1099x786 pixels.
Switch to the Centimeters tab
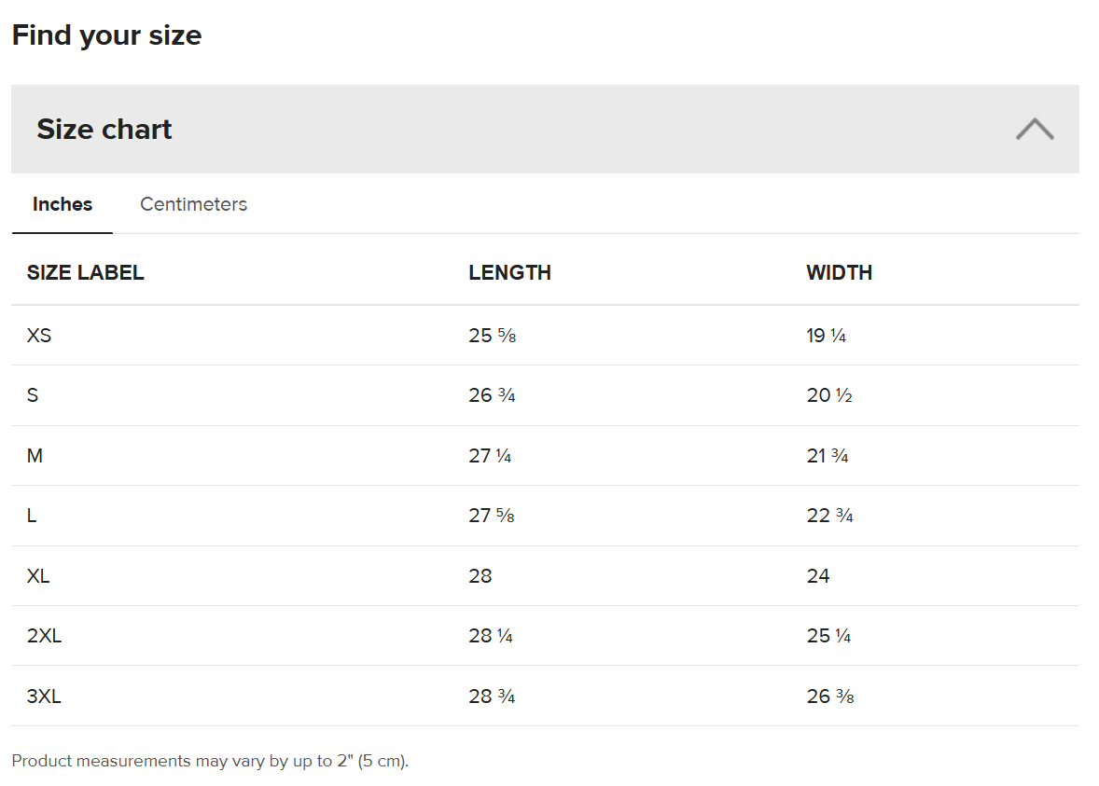point(193,204)
